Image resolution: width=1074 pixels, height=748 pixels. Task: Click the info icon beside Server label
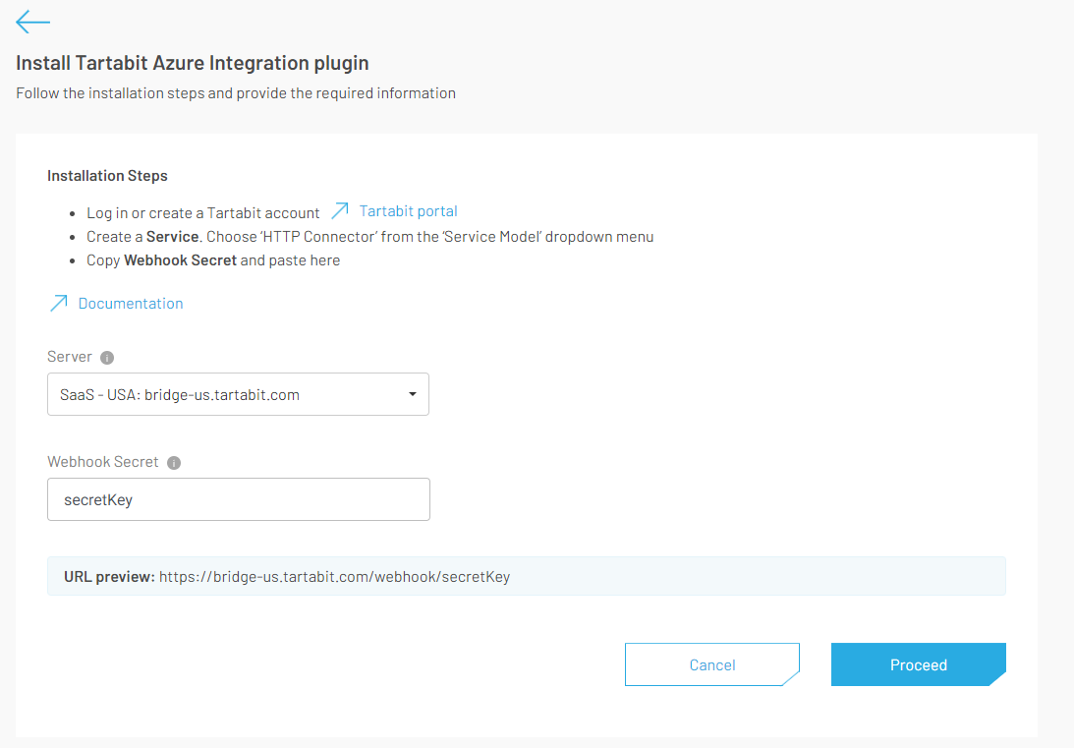coord(107,358)
